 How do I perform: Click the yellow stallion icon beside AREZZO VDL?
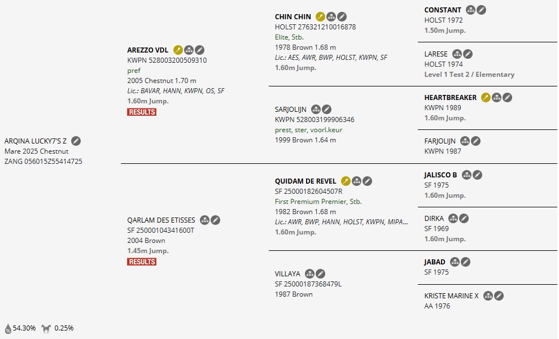pos(178,50)
